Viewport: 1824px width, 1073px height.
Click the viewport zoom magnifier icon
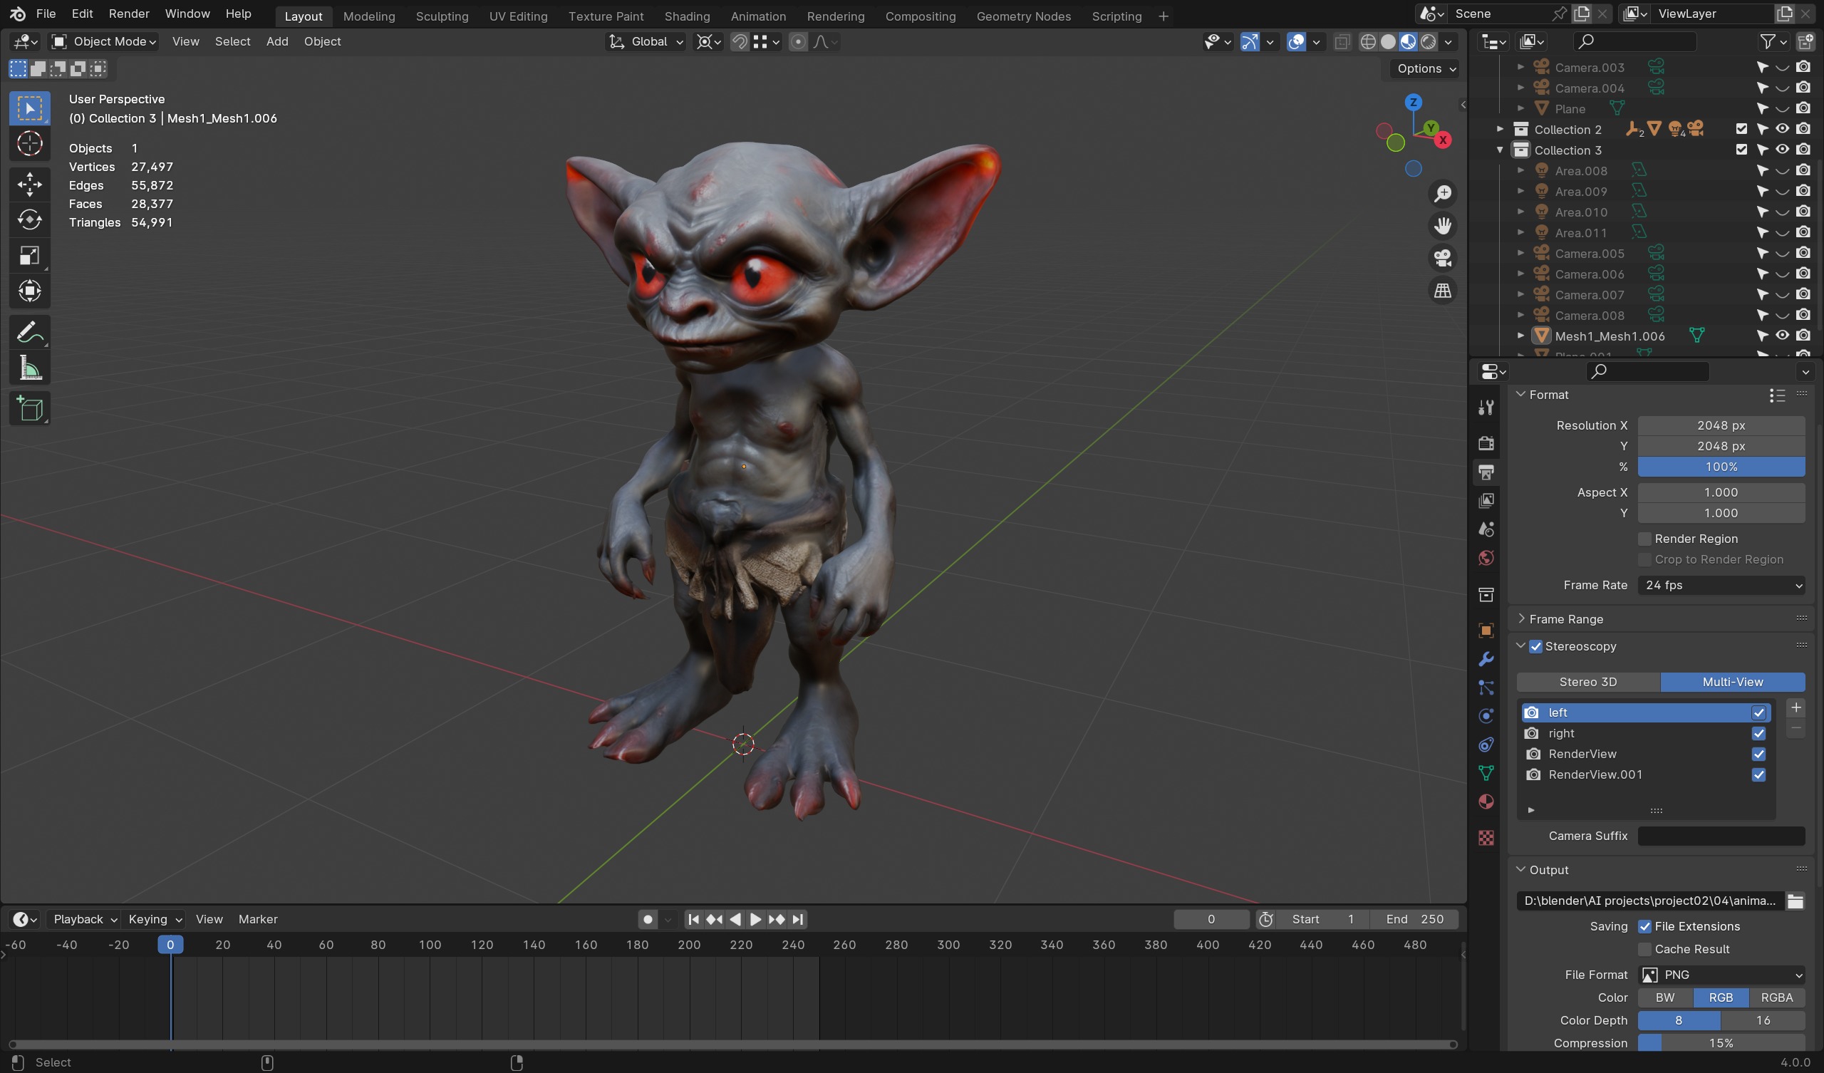pos(1442,194)
